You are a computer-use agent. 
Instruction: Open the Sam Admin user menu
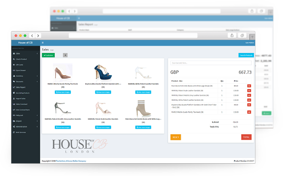click(250, 43)
